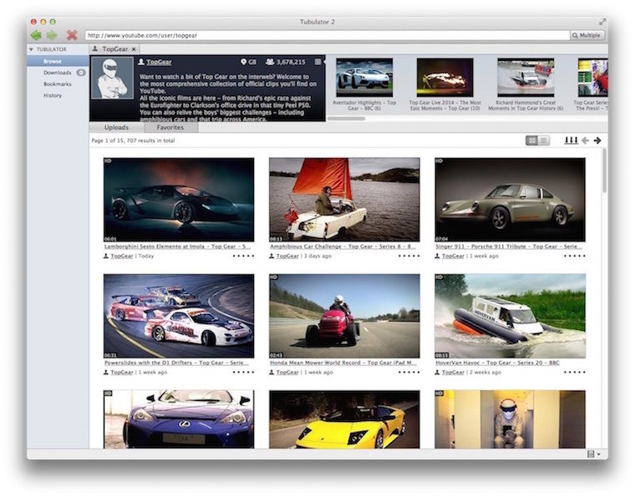
Task: Switch to grid view layout
Action: click(x=531, y=140)
